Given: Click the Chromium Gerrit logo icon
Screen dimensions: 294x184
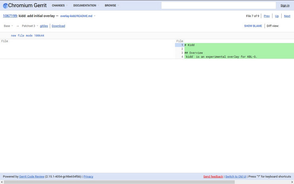Looking at the screenshot, I should (6, 6).
